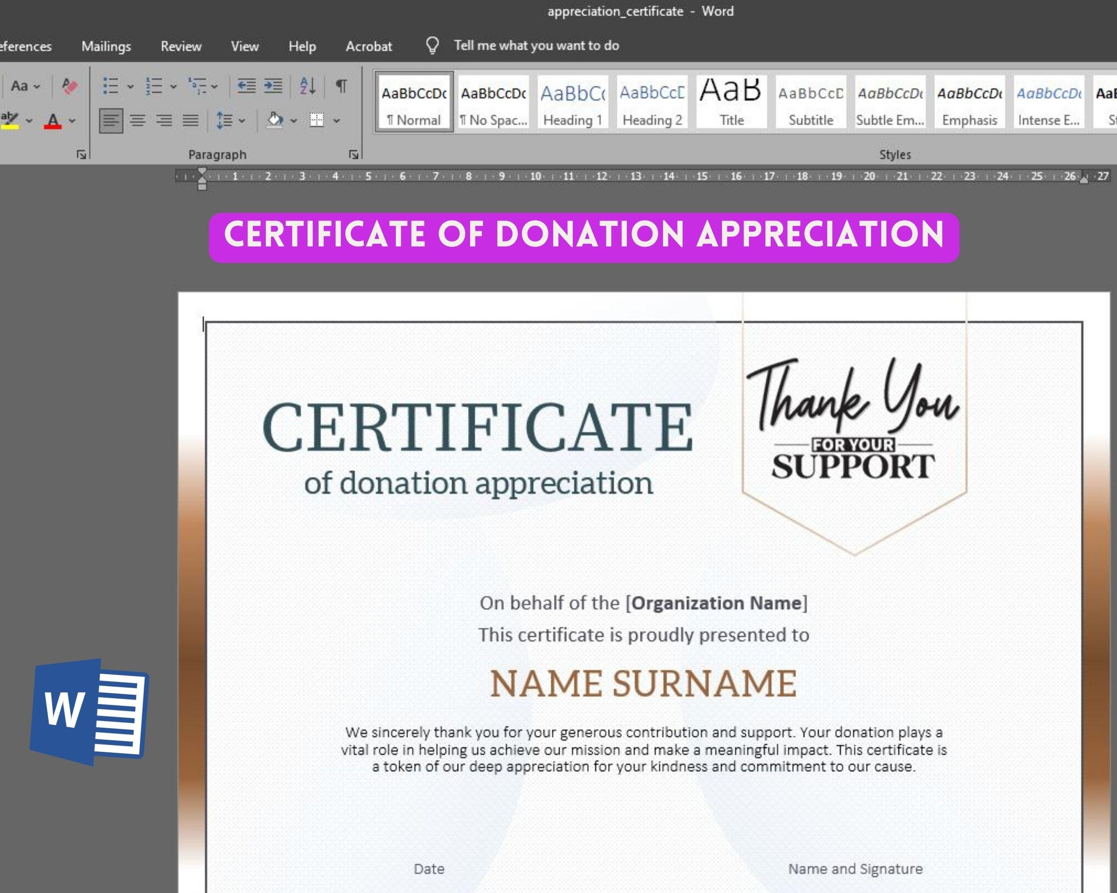
Task: Apply the No Spacing style
Action: [x=494, y=102]
